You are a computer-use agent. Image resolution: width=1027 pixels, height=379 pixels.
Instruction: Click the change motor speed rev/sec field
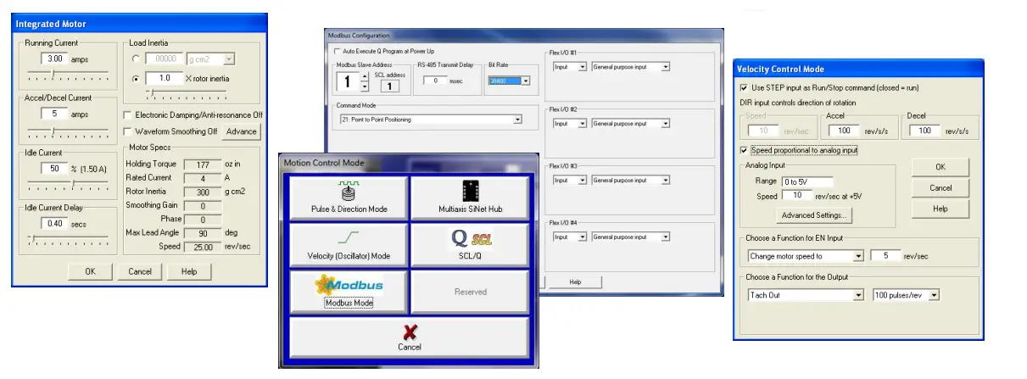[x=885, y=255]
